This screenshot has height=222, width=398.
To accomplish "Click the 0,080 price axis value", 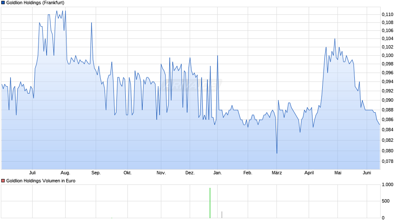I will pos(387,151).
